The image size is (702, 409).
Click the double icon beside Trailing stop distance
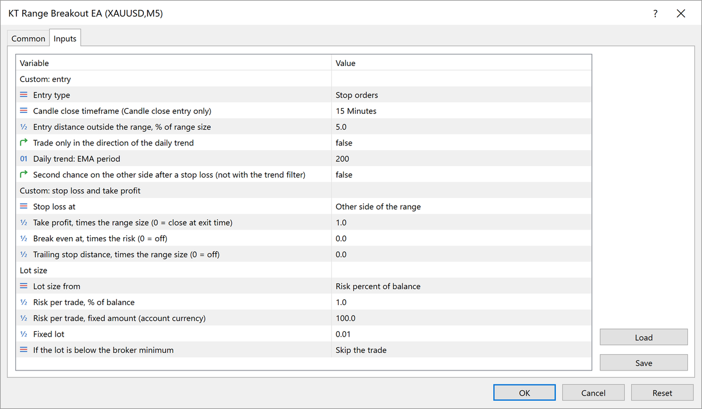pyautogui.click(x=24, y=254)
